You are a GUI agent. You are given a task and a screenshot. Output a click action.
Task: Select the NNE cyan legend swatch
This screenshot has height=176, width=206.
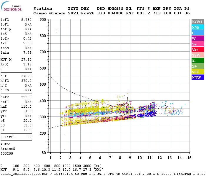[x=198, y=27]
